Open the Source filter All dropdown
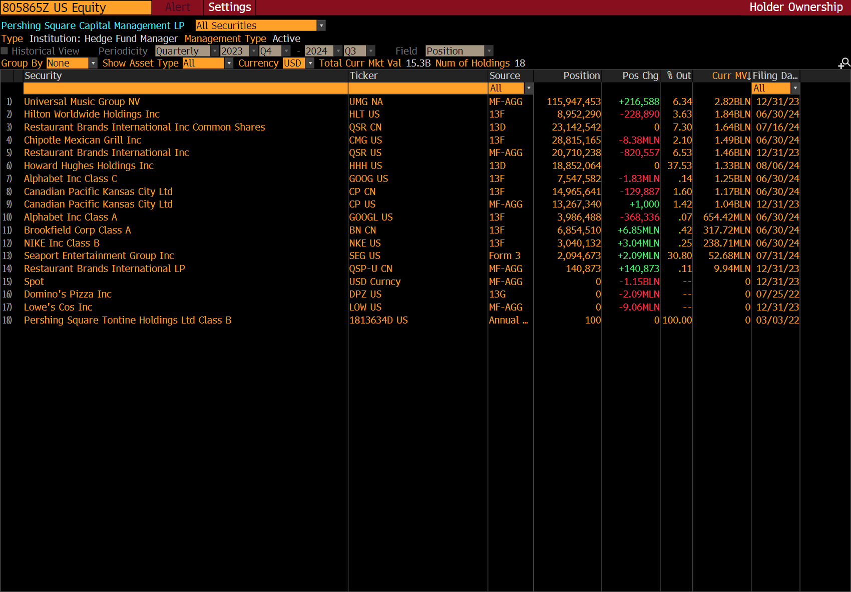This screenshot has height=592, width=851. [511, 88]
